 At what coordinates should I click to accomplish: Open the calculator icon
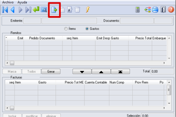coord(138,10)
